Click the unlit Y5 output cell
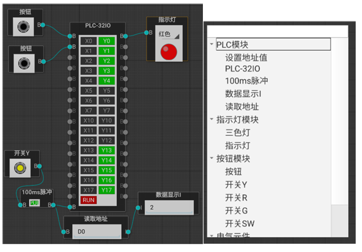 point(107,90)
